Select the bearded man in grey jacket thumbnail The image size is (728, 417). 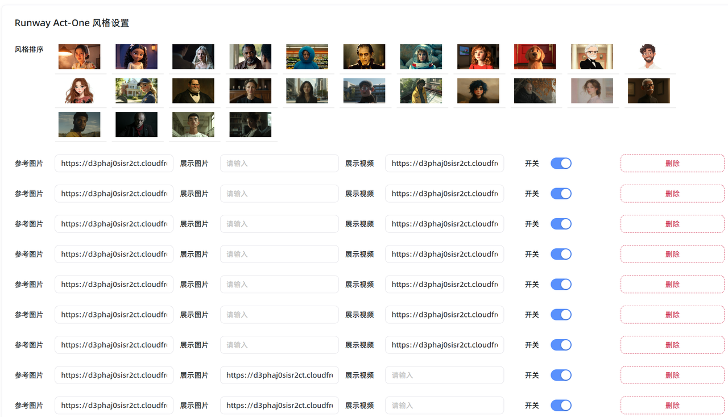coord(250,57)
